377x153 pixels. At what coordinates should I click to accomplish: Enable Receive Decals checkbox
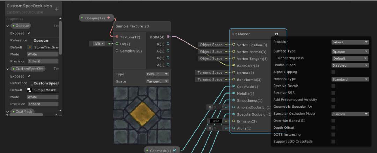click(333, 86)
